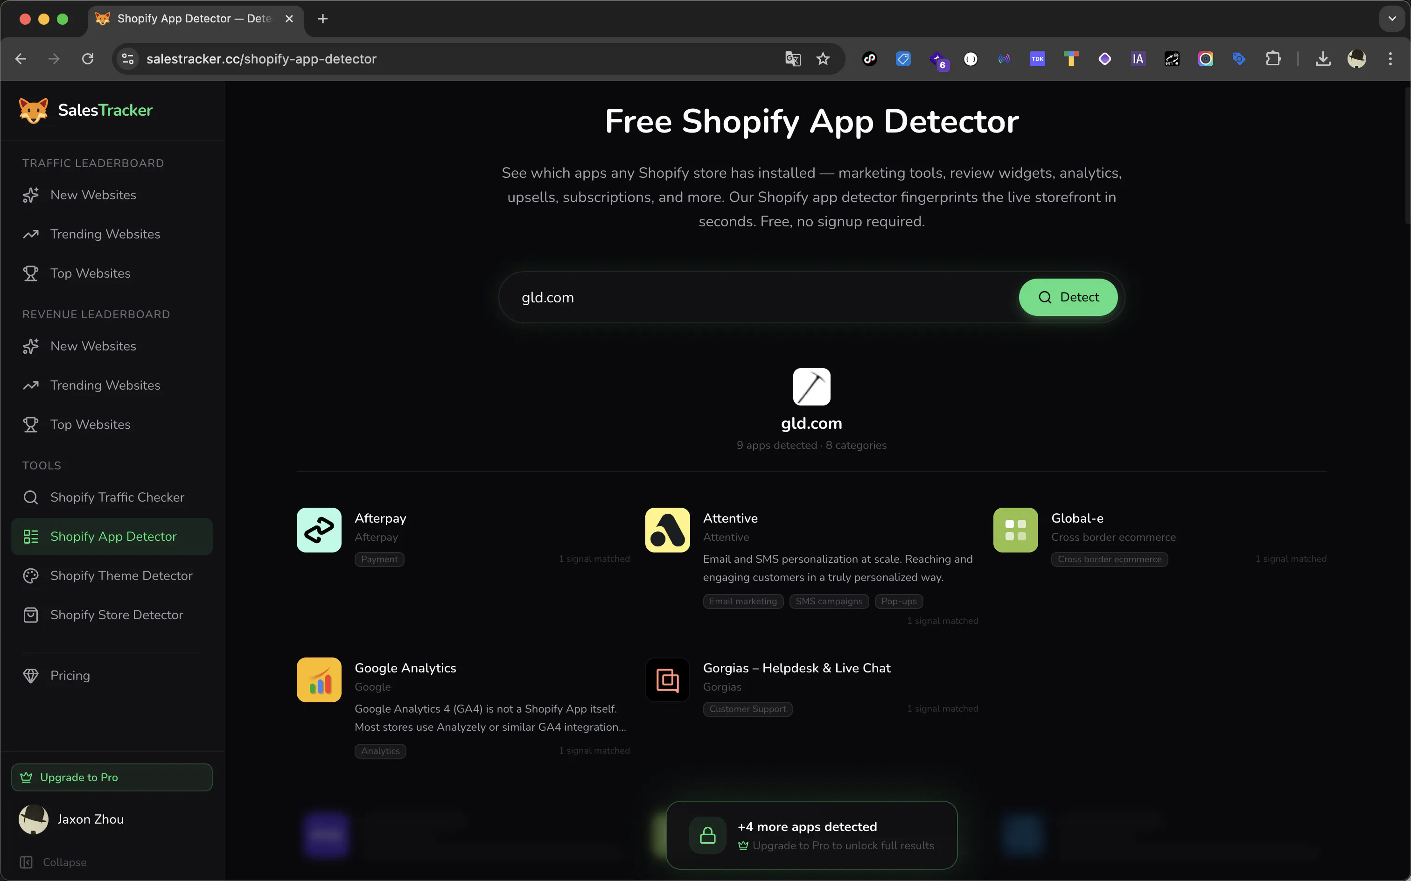Open the Attentive app icon

[667, 530]
